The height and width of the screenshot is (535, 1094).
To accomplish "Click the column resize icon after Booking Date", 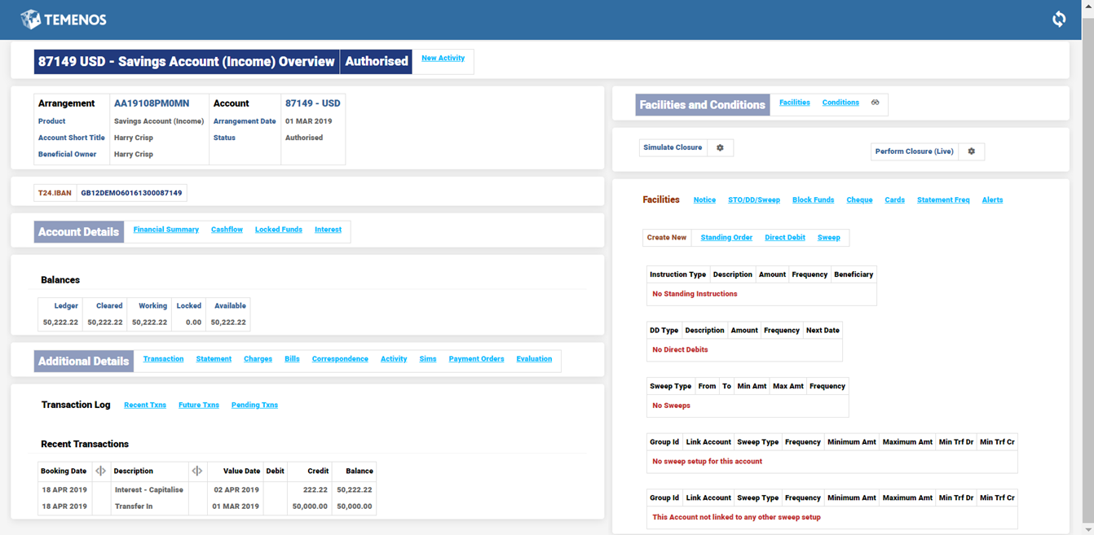I will click(100, 471).
